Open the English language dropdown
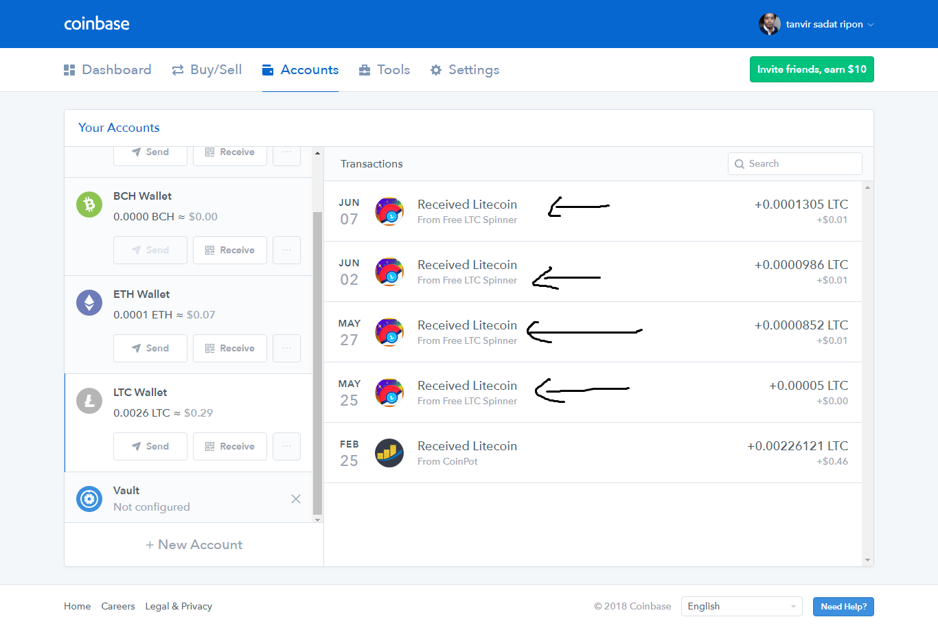Screen dimensions: 938x628 742,607
